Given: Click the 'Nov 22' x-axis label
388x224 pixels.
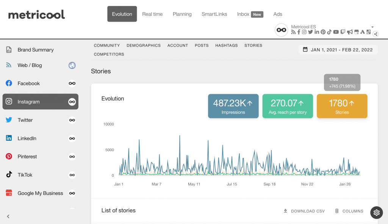Looking at the screenshot, I should click(307, 184).
